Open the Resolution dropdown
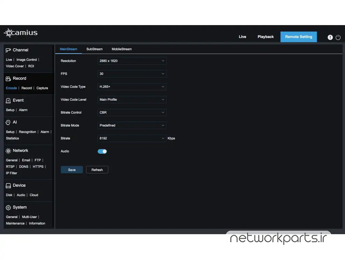Screen dimensions: 345x259 132,61
